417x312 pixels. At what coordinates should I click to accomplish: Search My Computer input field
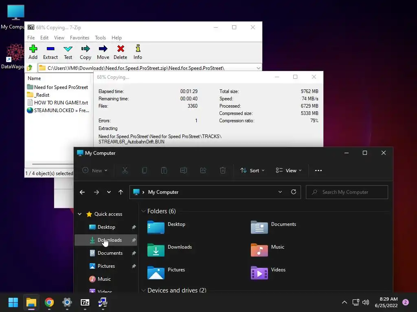click(347, 192)
